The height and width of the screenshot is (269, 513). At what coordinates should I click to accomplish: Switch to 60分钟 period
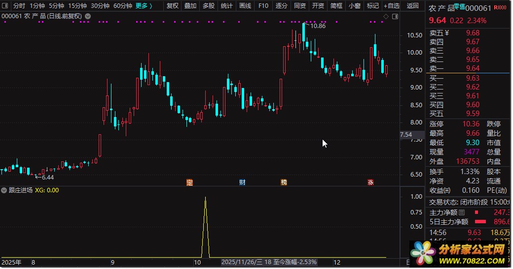(x=123, y=5)
